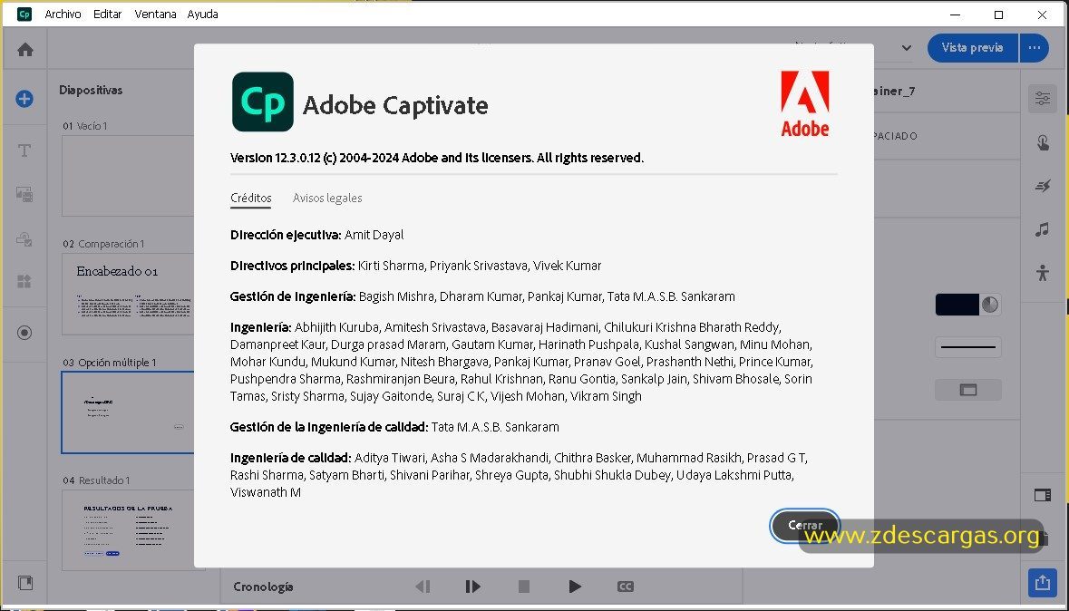
Task: Click the large Cp Adobe Captivate logo
Action: (x=262, y=102)
